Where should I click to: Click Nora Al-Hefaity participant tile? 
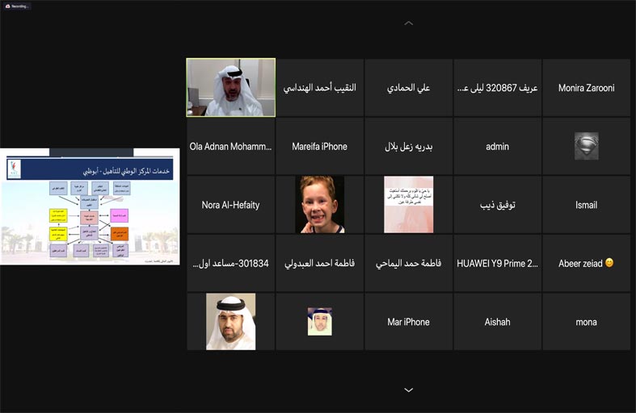click(x=230, y=205)
